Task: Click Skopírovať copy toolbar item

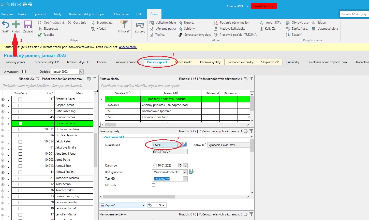Action: pyautogui.click(x=48, y=29)
